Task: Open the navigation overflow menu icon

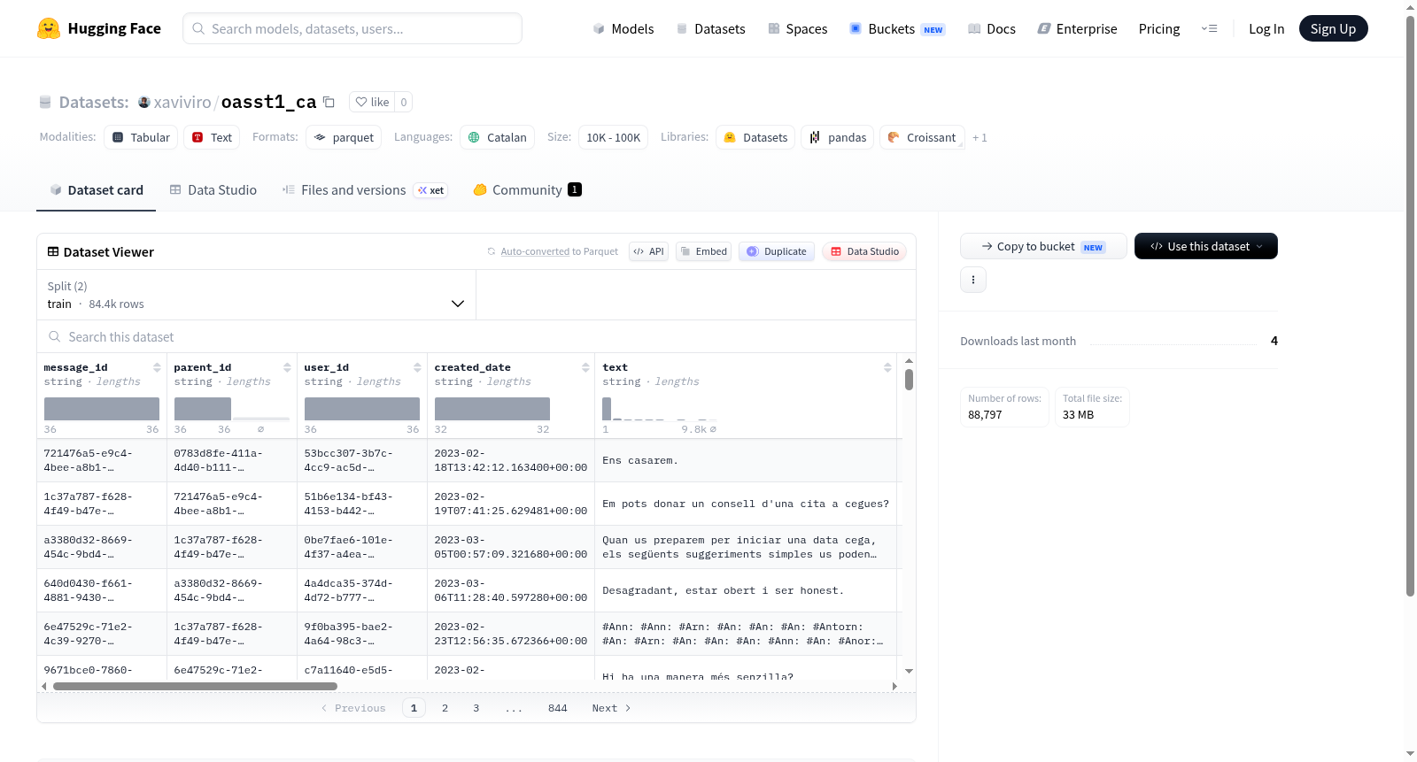Action: 1209,28
